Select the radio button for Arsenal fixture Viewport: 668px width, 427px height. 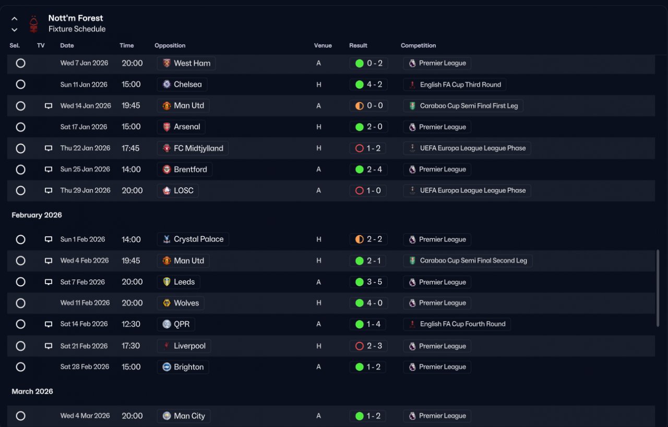click(20, 127)
